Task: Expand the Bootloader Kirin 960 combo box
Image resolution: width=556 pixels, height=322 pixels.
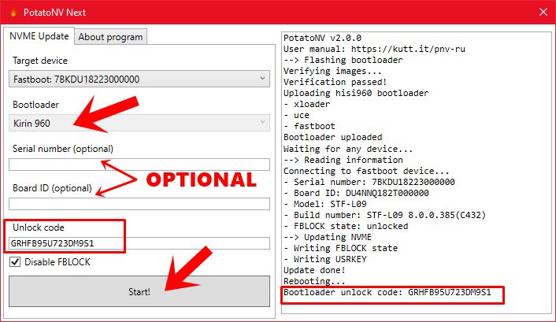Action: 139,123
